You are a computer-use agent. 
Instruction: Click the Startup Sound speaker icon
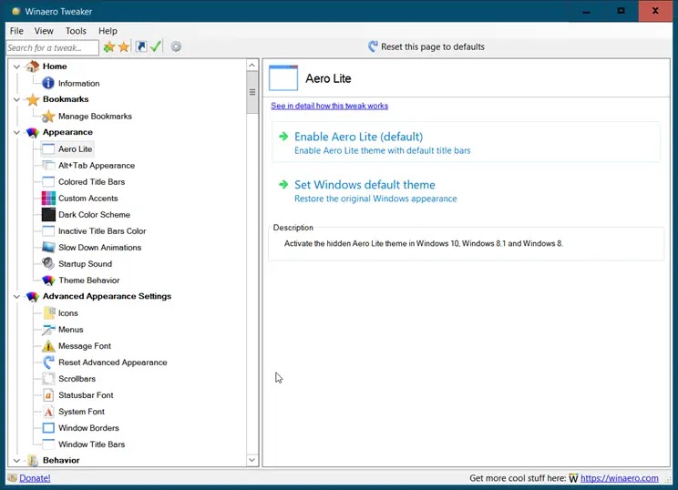point(48,263)
